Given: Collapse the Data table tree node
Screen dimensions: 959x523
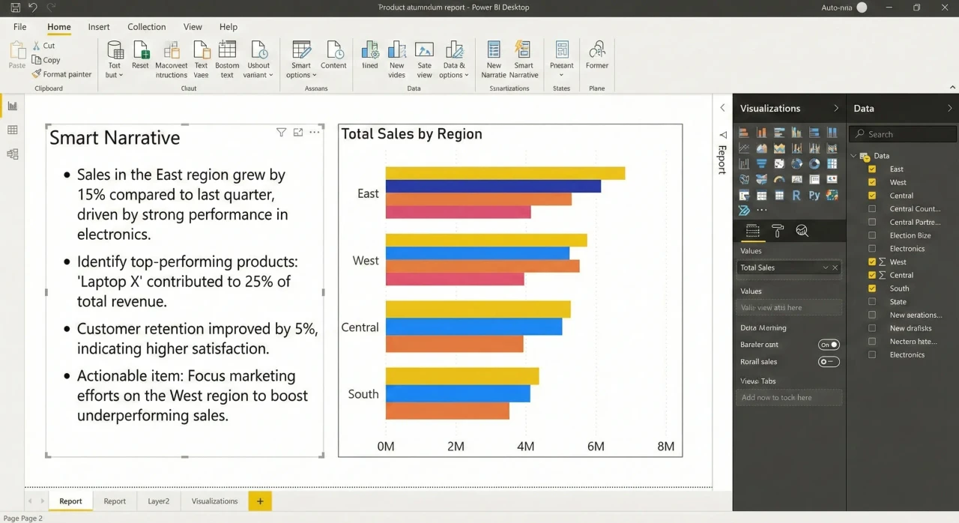Looking at the screenshot, I should pyautogui.click(x=853, y=156).
